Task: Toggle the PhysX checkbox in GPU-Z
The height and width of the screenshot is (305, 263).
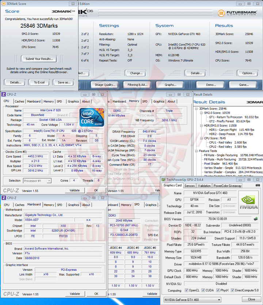Action: coord(218,290)
